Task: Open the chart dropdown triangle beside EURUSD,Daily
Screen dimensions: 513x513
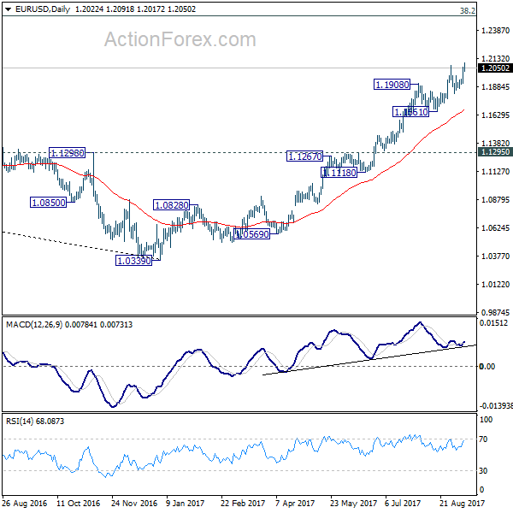Action: pos(9,9)
